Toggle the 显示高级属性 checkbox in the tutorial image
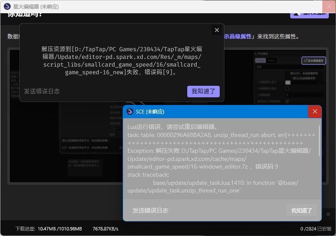Screen dimensions: 336x236 coord(306,61)
